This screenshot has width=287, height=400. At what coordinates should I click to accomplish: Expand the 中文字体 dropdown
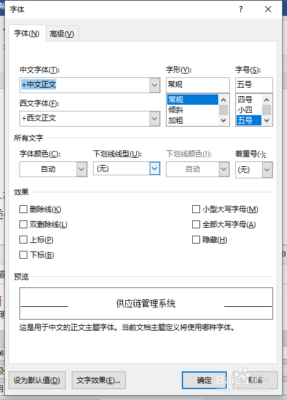click(154, 85)
